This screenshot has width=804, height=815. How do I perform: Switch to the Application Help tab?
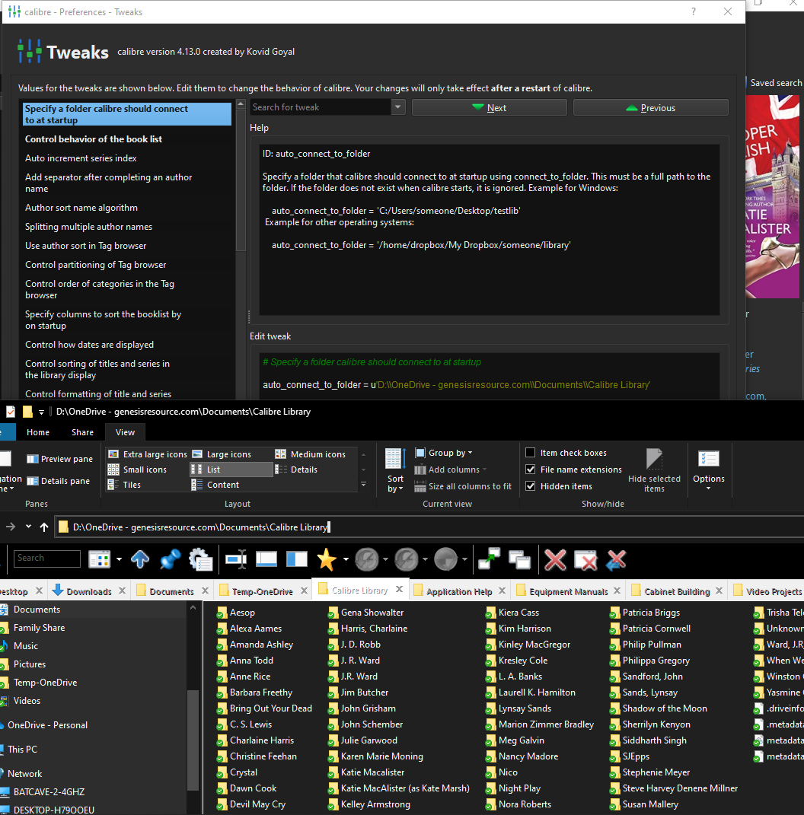point(458,591)
